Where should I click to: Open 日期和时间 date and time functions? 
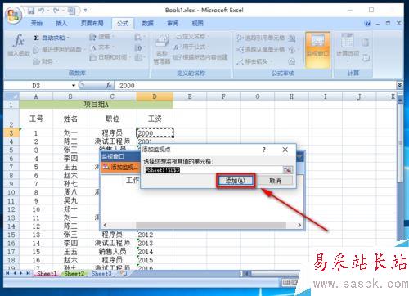110,57
